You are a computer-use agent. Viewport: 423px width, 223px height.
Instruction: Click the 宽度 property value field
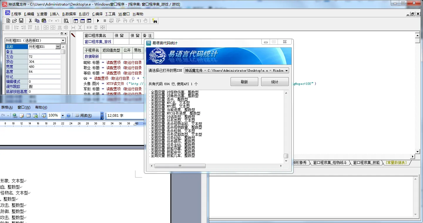[x=44, y=67]
